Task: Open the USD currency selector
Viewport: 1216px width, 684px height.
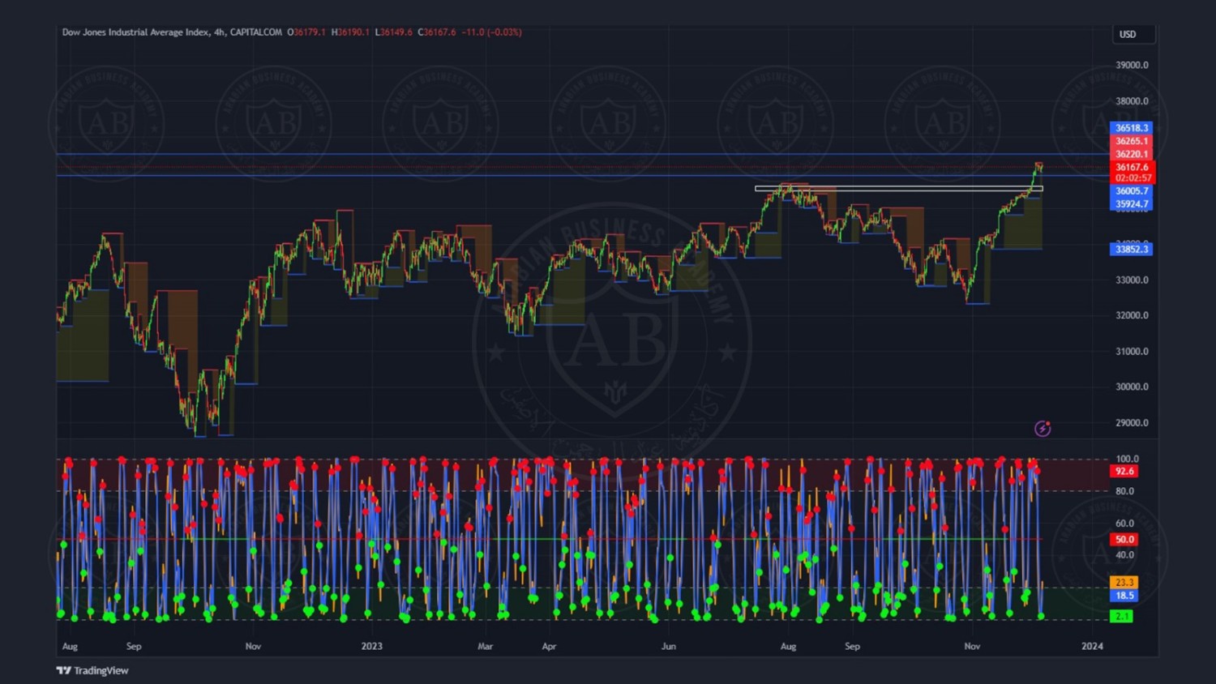Action: [1134, 34]
